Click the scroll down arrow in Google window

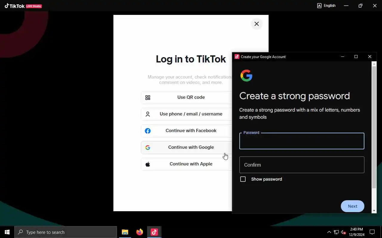[374, 211]
